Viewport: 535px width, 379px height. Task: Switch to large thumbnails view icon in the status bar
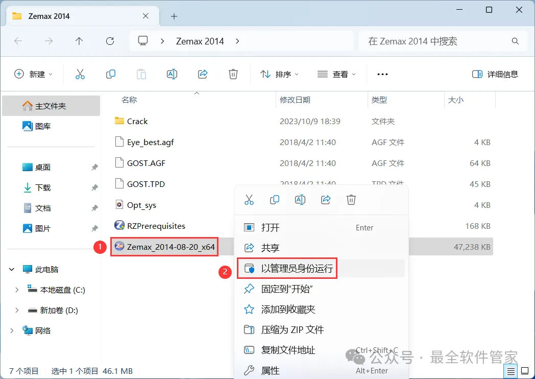(x=525, y=371)
